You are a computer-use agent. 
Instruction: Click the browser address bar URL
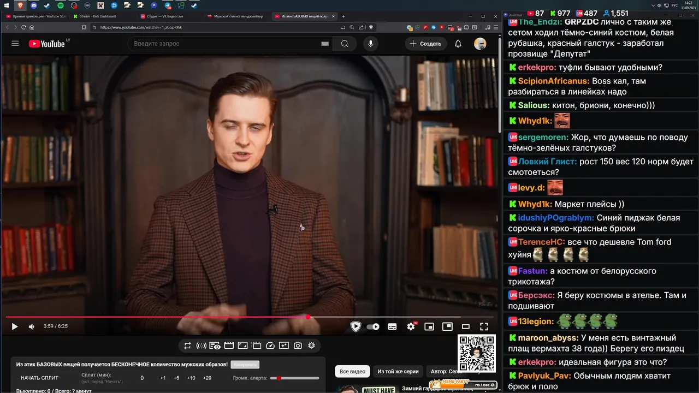click(141, 27)
